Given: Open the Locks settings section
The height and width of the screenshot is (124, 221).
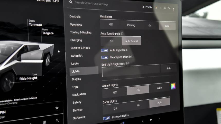Looking at the screenshot, I should (x=75, y=64).
